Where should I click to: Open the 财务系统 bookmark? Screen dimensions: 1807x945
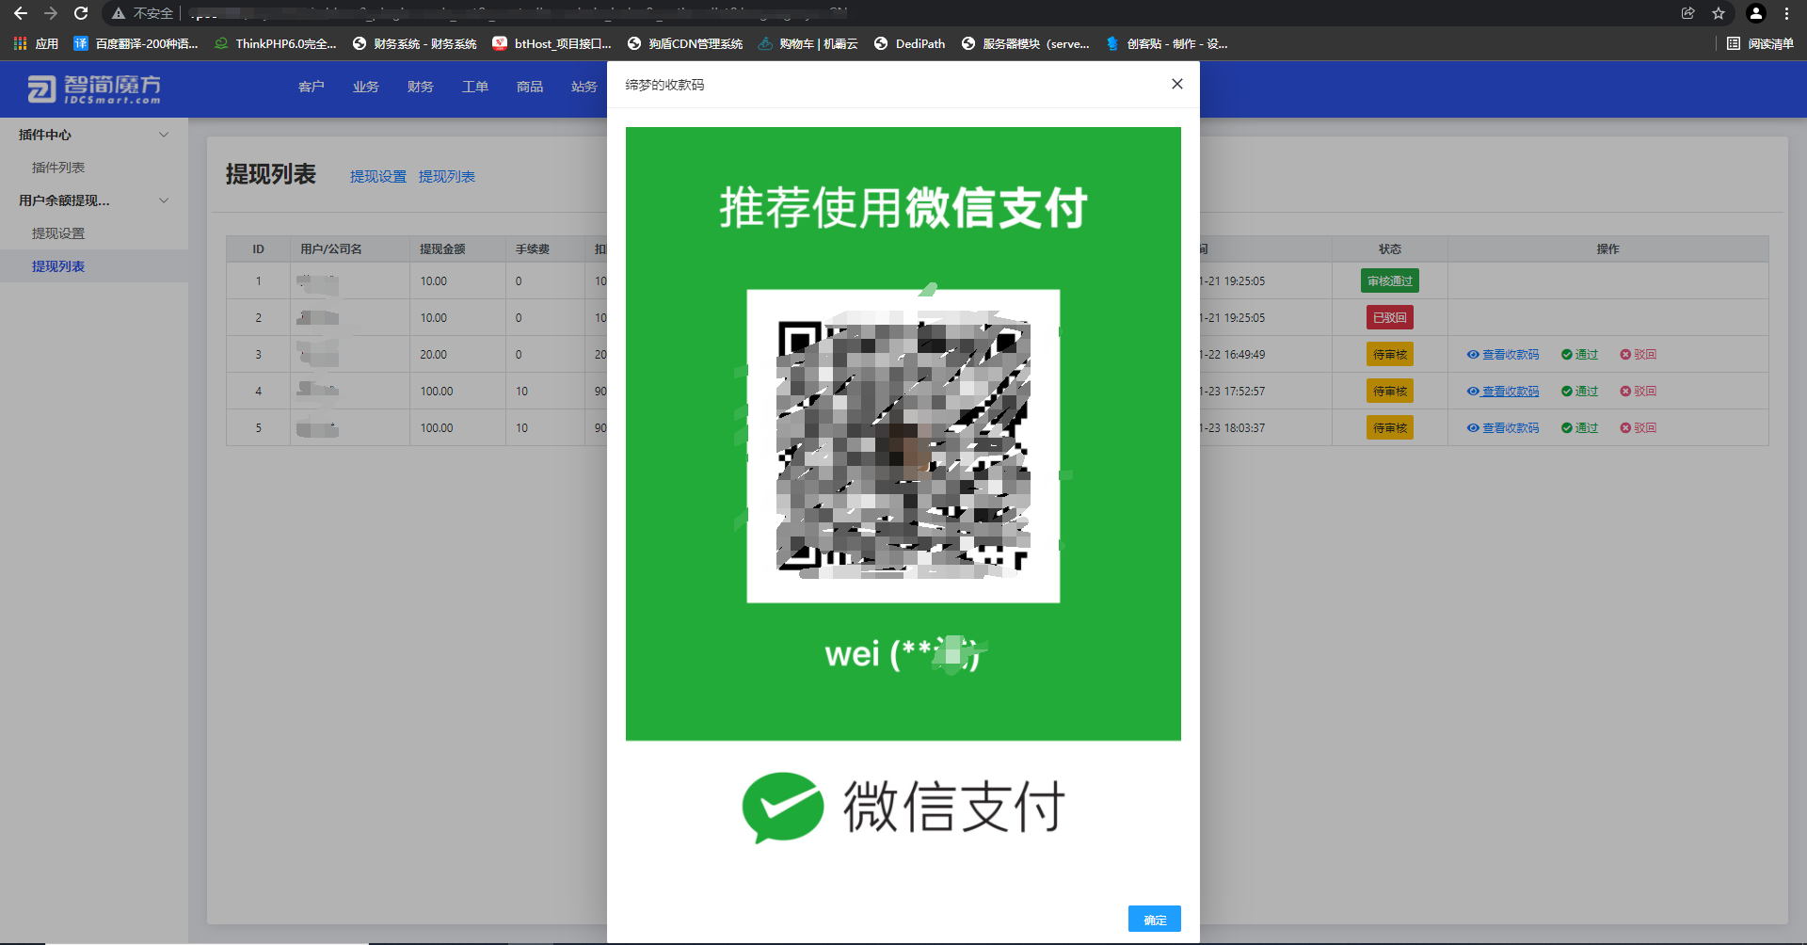(x=414, y=43)
